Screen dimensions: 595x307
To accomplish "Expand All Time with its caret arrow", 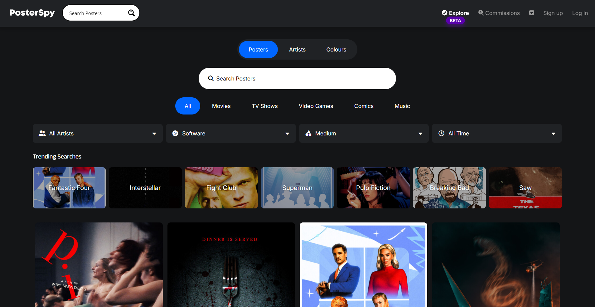I will [x=554, y=134].
